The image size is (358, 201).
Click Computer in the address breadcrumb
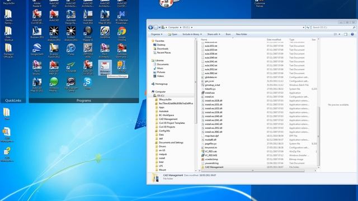173,27
